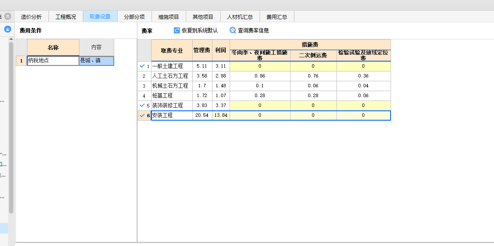494x246 pixels.
Task: Select the 桩基工程 cell
Action: pos(172,95)
